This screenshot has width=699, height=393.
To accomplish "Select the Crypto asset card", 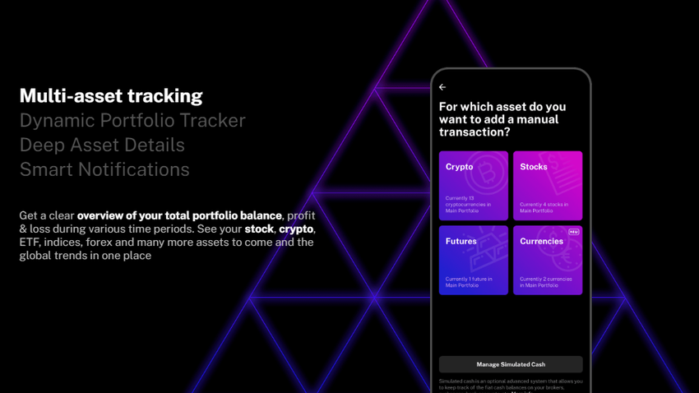I will point(474,186).
